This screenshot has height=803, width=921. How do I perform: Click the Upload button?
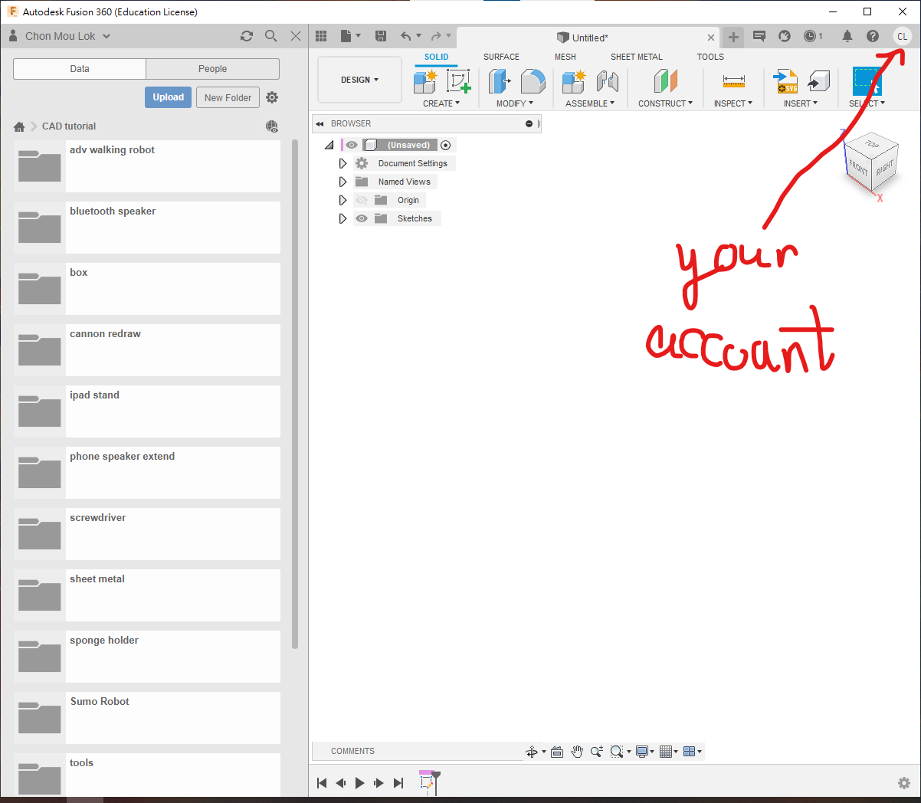168,97
